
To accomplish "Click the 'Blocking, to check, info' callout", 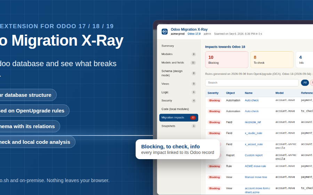I will click(x=177, y=149).
